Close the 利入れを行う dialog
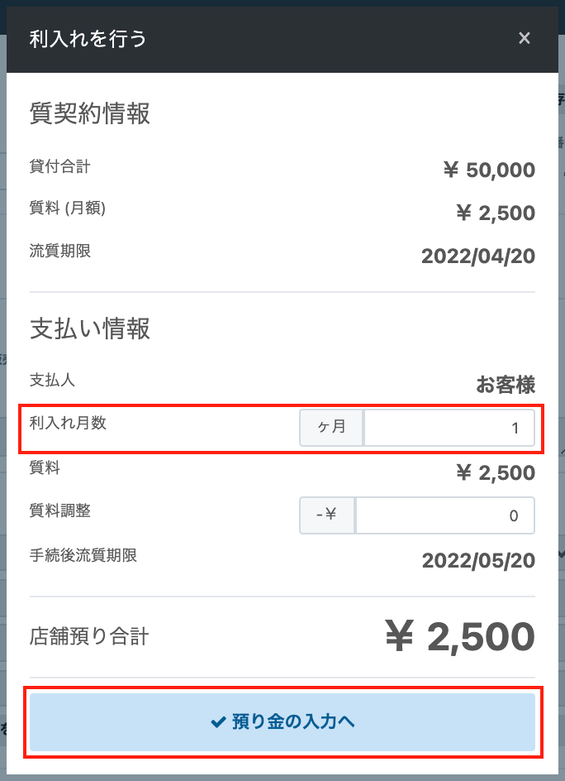565x781 pixels. click(524, 38)
